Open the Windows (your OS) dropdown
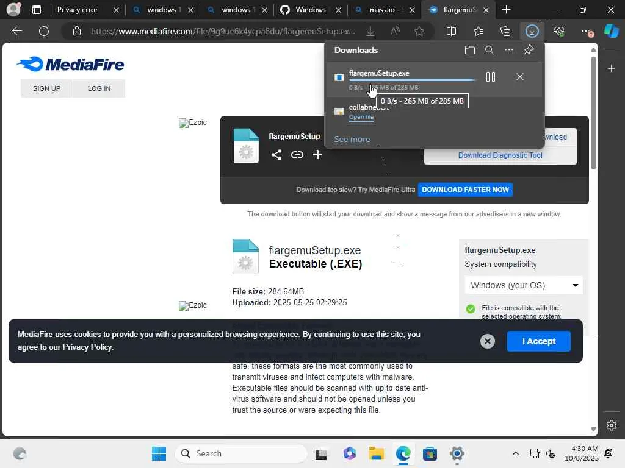625x468 pixels. click(523, 285)
